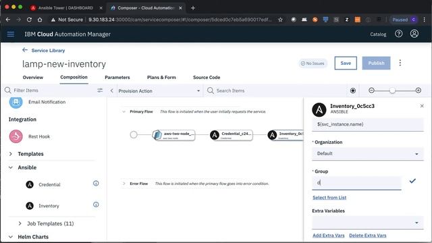Click Add Extra Vars link

tap(329, 236)
